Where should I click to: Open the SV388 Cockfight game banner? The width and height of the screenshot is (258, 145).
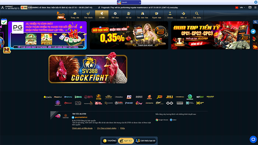click(88, 69)
